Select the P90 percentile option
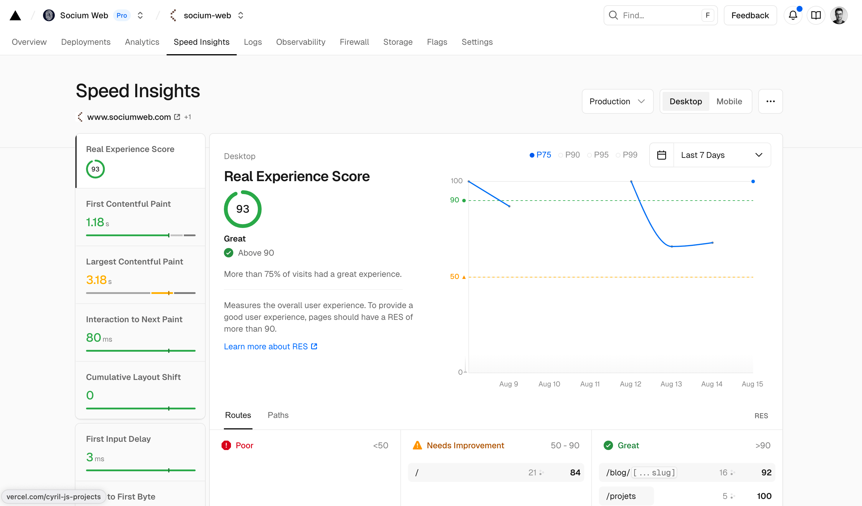The height and width of the screenshot is (506, 862). [569, 155]
